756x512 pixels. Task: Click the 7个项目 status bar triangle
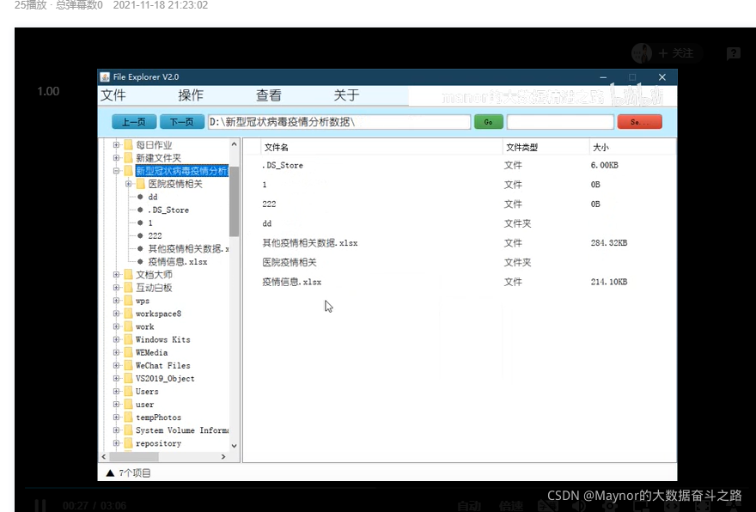point(110,473)
